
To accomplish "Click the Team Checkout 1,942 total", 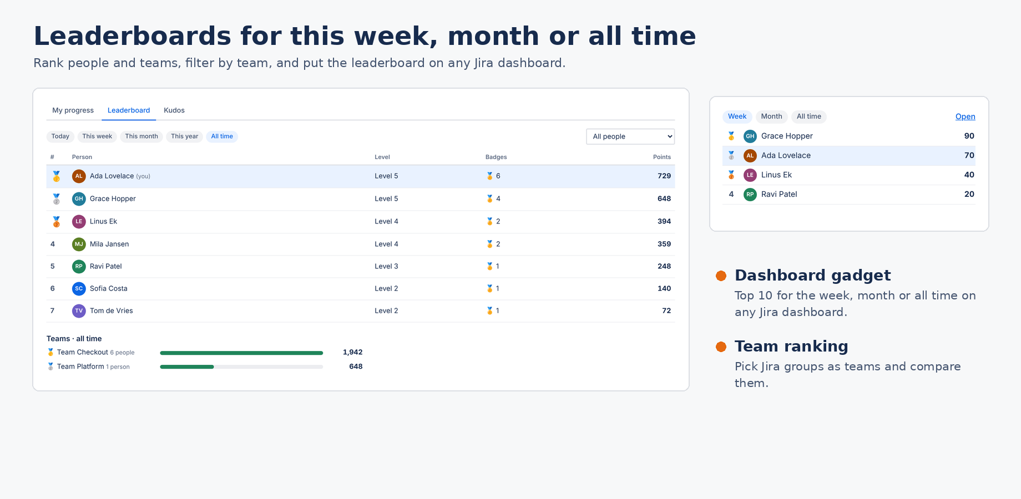I will (x=352, y=352).
